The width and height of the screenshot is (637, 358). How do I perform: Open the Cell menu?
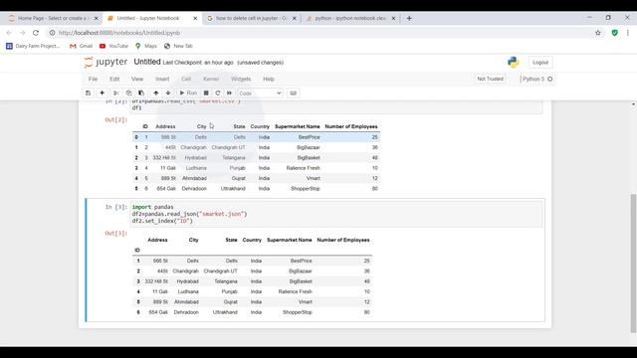(186, 79)
